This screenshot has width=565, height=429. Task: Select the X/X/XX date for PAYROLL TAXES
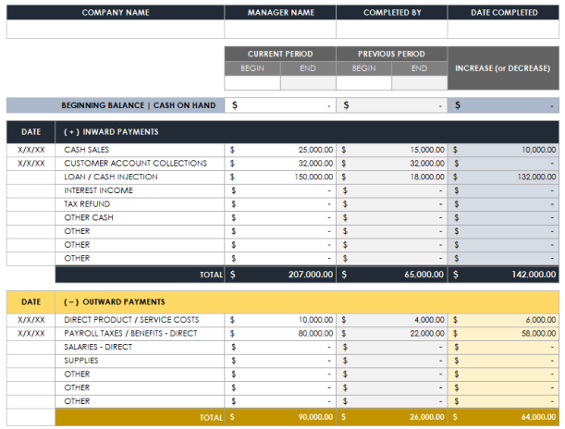31,333
